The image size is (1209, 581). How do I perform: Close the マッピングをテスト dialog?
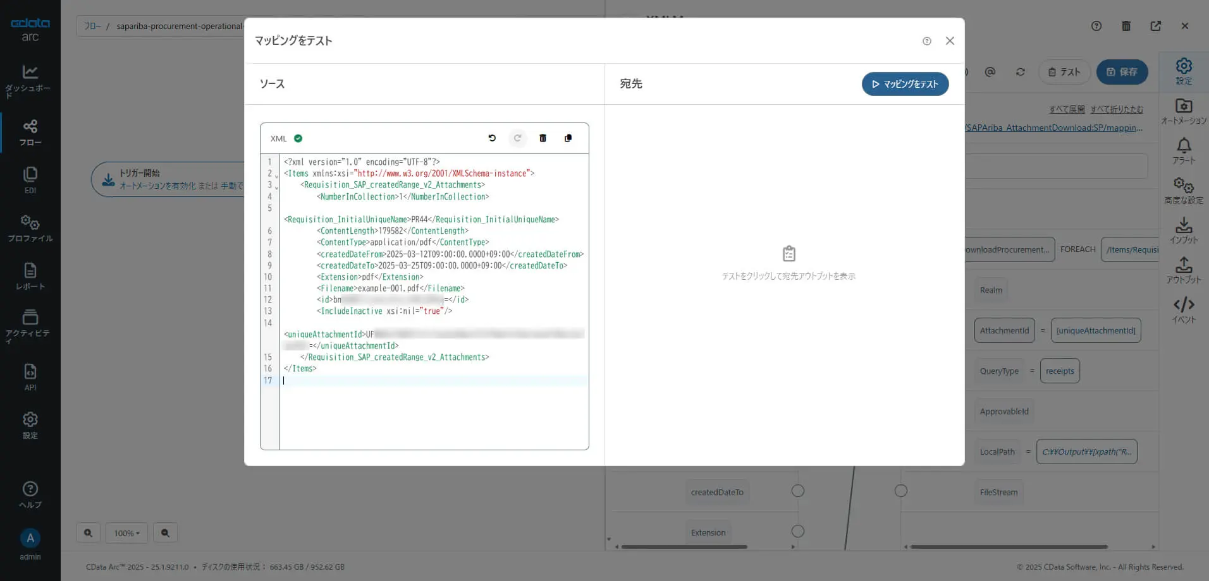click(950, 41)
